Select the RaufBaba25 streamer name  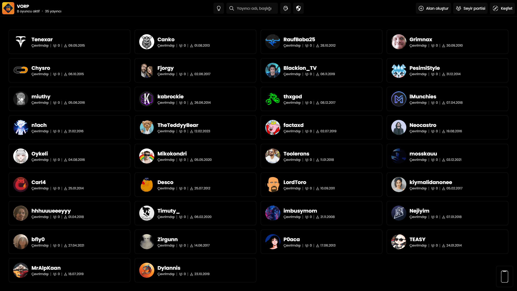click(299, 39)
